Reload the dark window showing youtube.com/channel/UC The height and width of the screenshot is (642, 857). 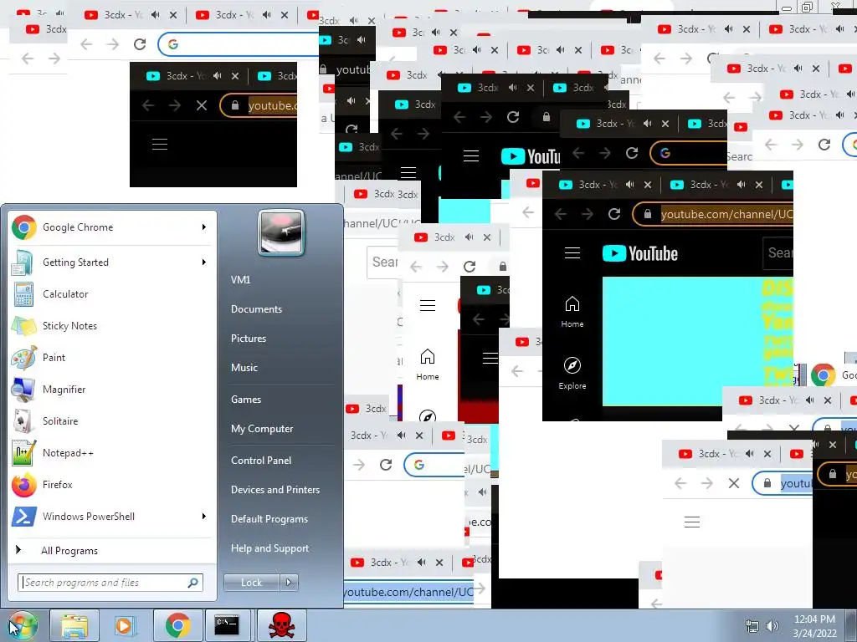point(614,214)
